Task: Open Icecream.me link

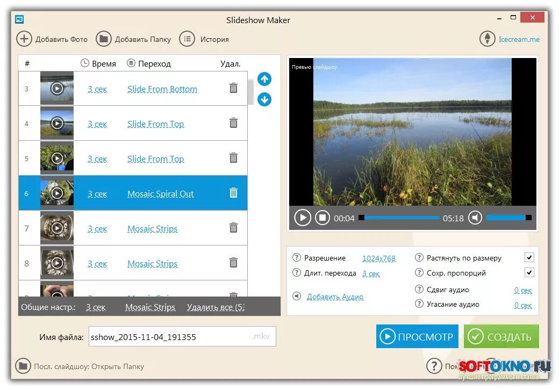Action: tap(519, 39)
